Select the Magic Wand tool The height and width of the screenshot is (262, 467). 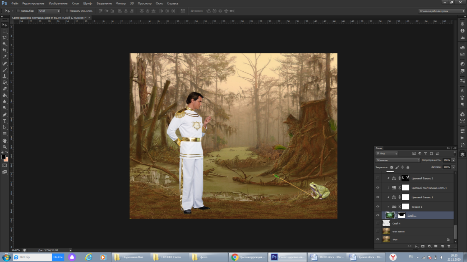5,44
